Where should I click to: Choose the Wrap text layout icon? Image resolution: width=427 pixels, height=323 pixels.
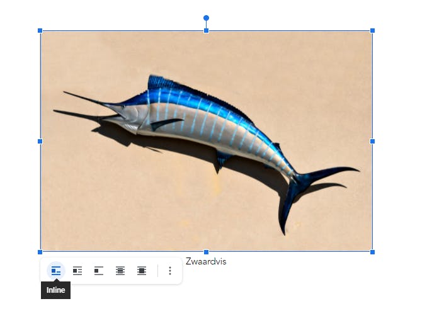[x=77, y=271]
